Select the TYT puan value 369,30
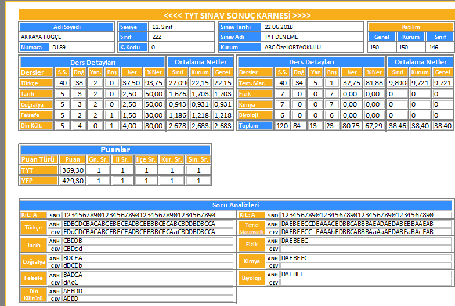The width and height of the screenshot is (455, 306). click(73, 170)
